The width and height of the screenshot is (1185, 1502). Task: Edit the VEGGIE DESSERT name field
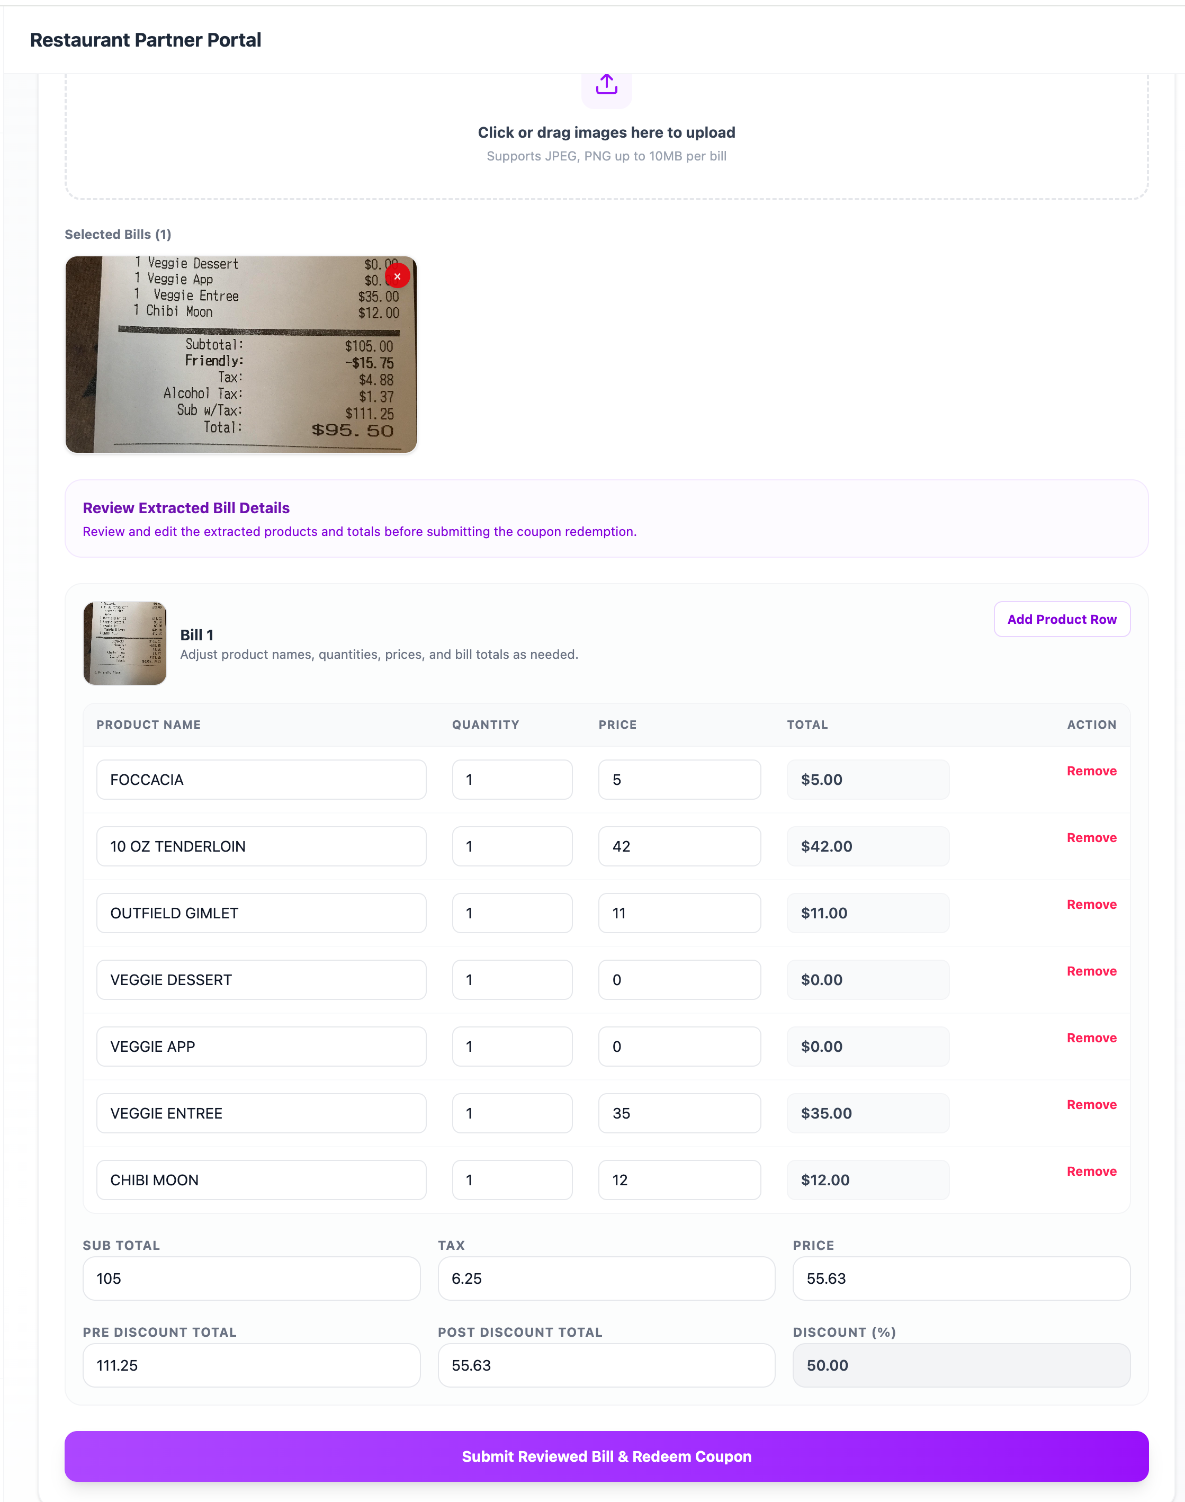(261, 980)
